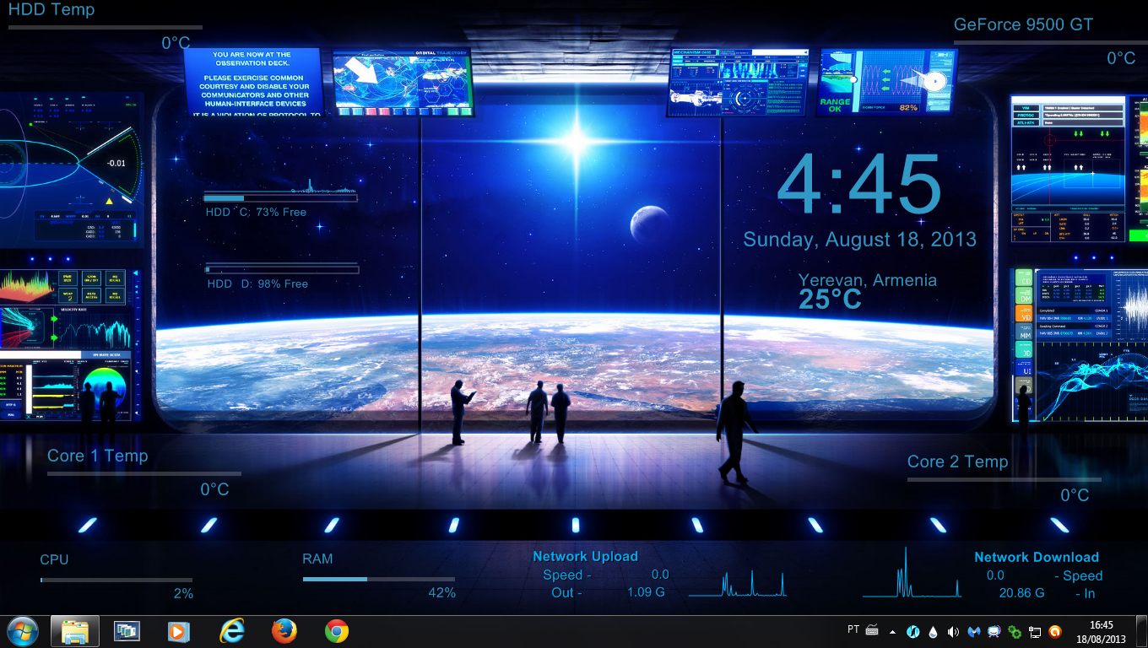Show hidden tray icons arrow
1148x648 pixels.
[893, 631]
